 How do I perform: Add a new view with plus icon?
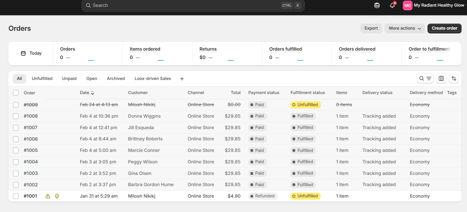click(182, 79)
